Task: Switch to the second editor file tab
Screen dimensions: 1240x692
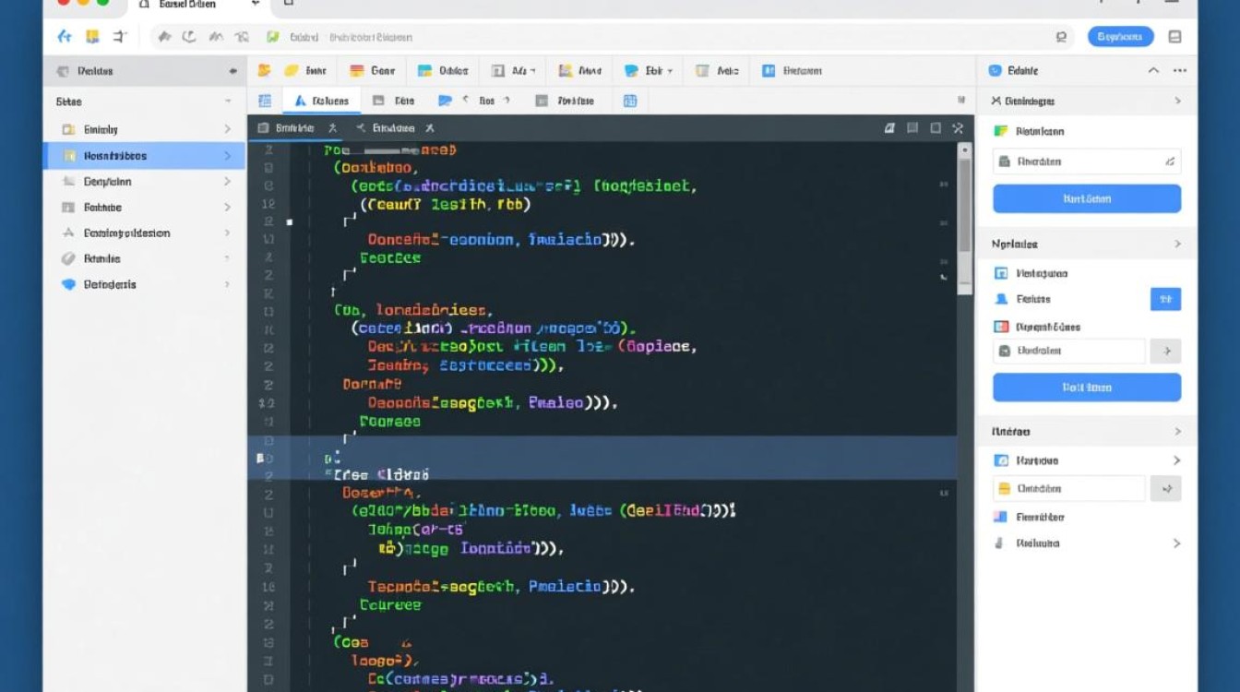Action: point(393,128)
